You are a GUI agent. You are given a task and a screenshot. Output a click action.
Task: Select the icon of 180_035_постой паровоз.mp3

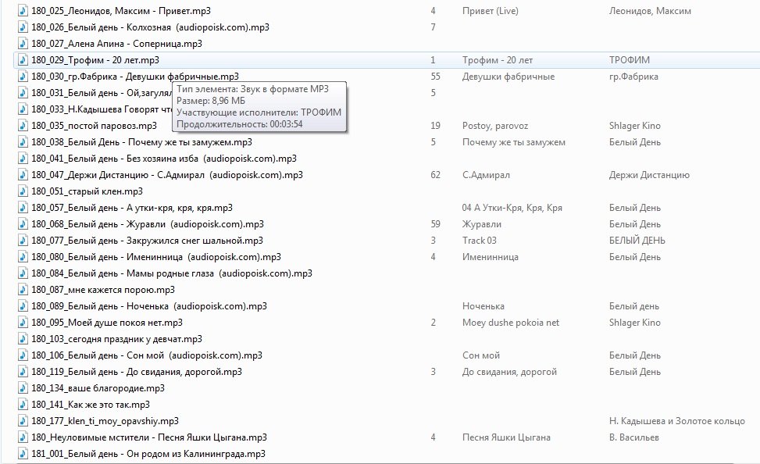pos(23,126)
